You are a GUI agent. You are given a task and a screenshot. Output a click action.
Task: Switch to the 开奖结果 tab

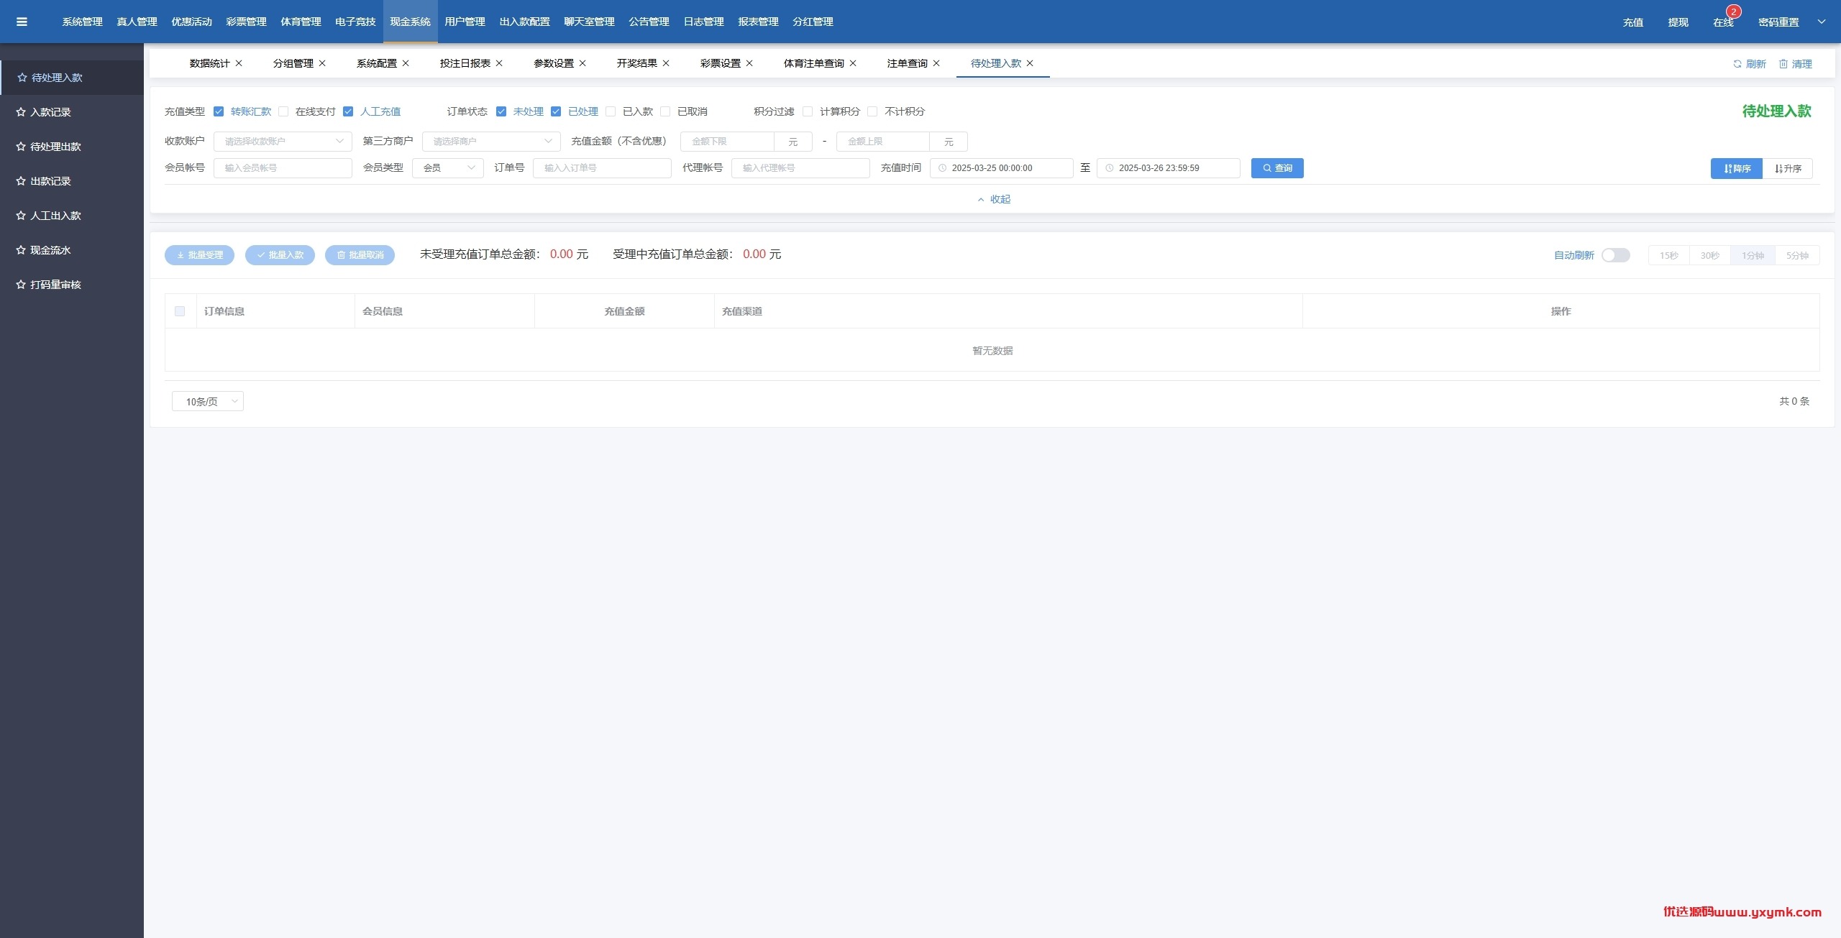tap(636, 63)
